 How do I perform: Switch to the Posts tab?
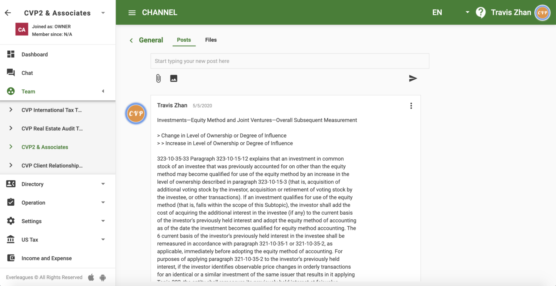pos(184,40)
